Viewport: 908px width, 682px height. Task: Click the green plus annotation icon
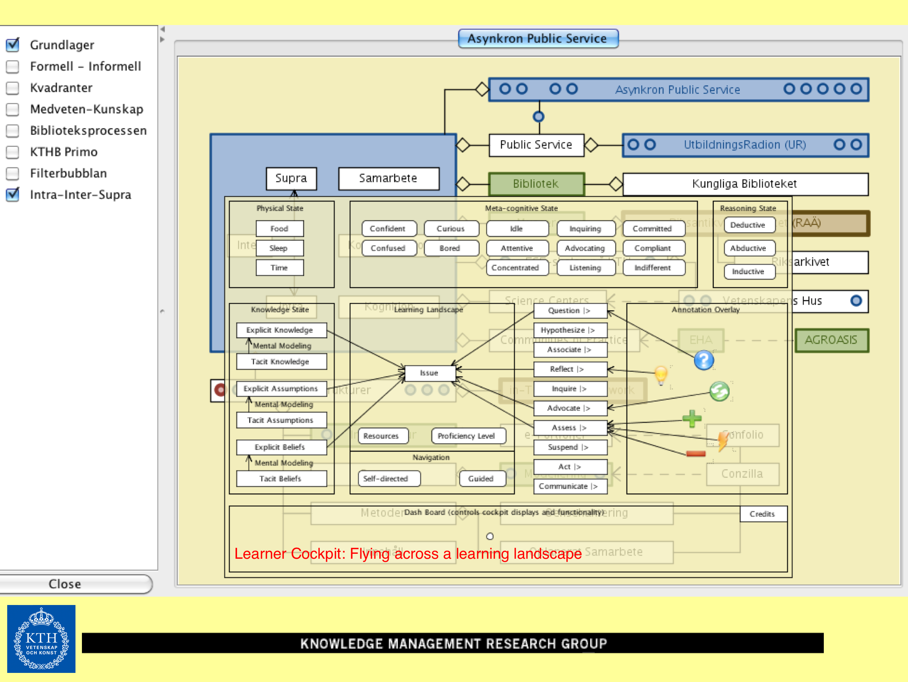tap(692, 419)
